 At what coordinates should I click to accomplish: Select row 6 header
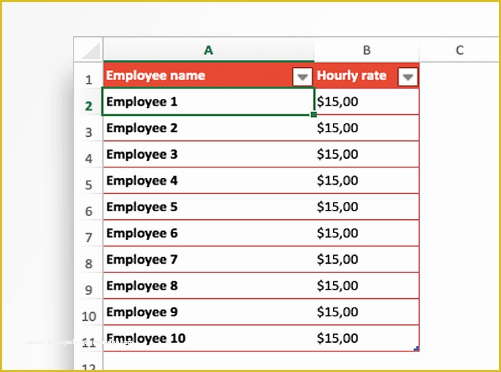coord(88,207)
